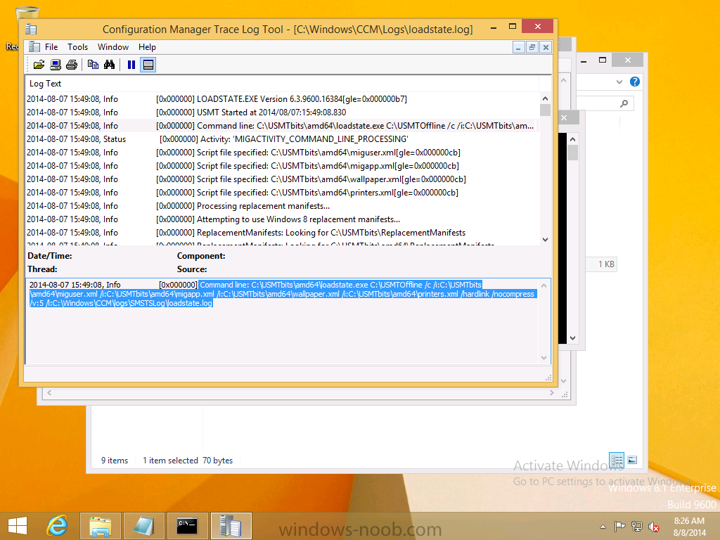Click the details pane scroll up arrow
Viewport: 720px width, 540px height.
[544, 285]
